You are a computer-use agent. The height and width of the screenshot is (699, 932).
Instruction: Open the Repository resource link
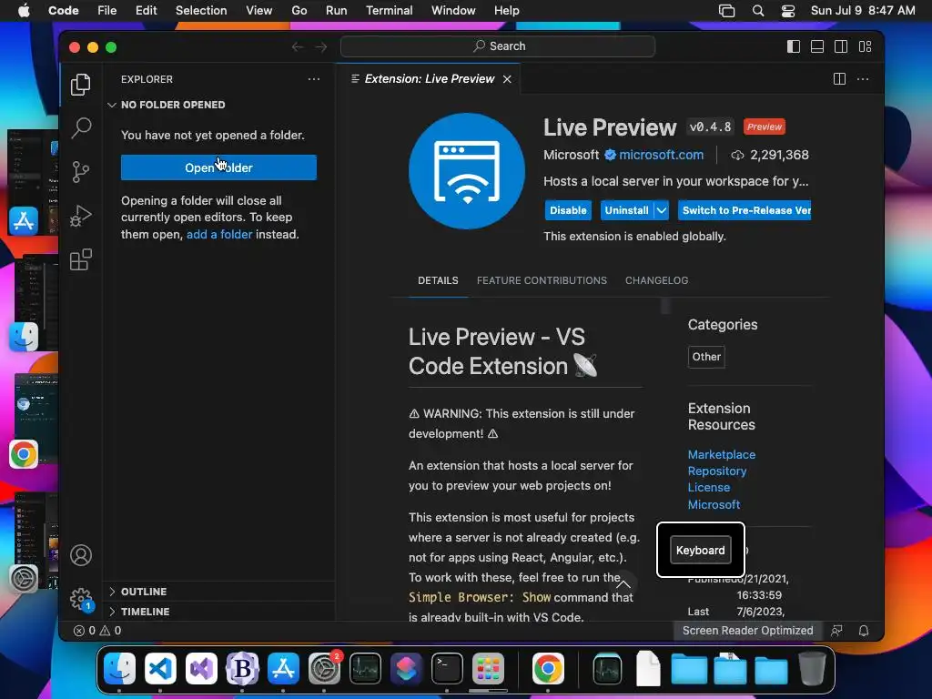(717, 471)
